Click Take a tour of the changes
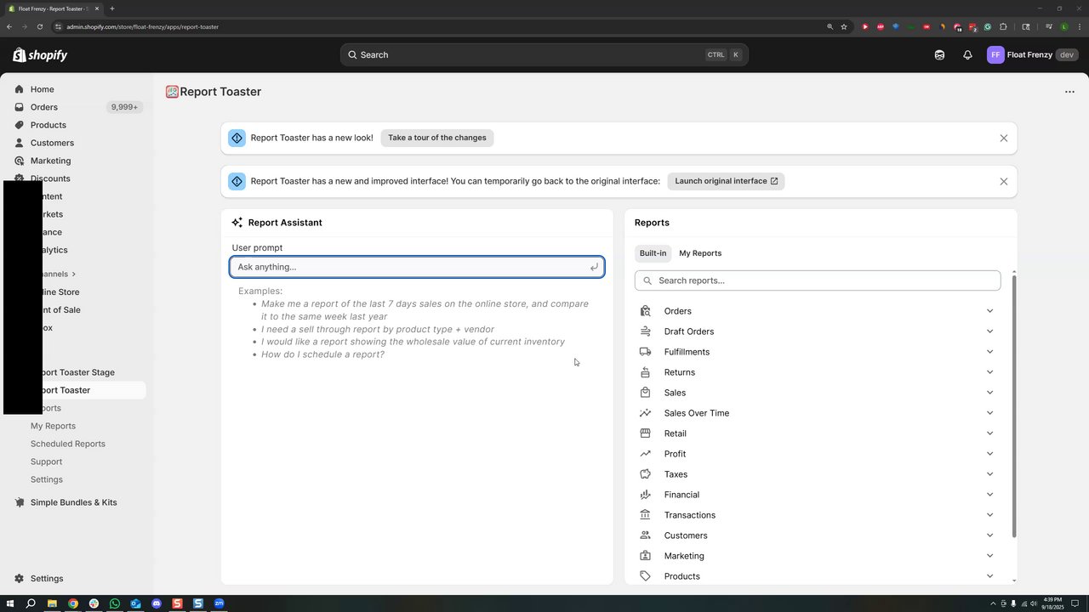 [437, 138]
